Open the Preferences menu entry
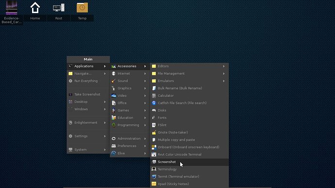 point(130,146)
